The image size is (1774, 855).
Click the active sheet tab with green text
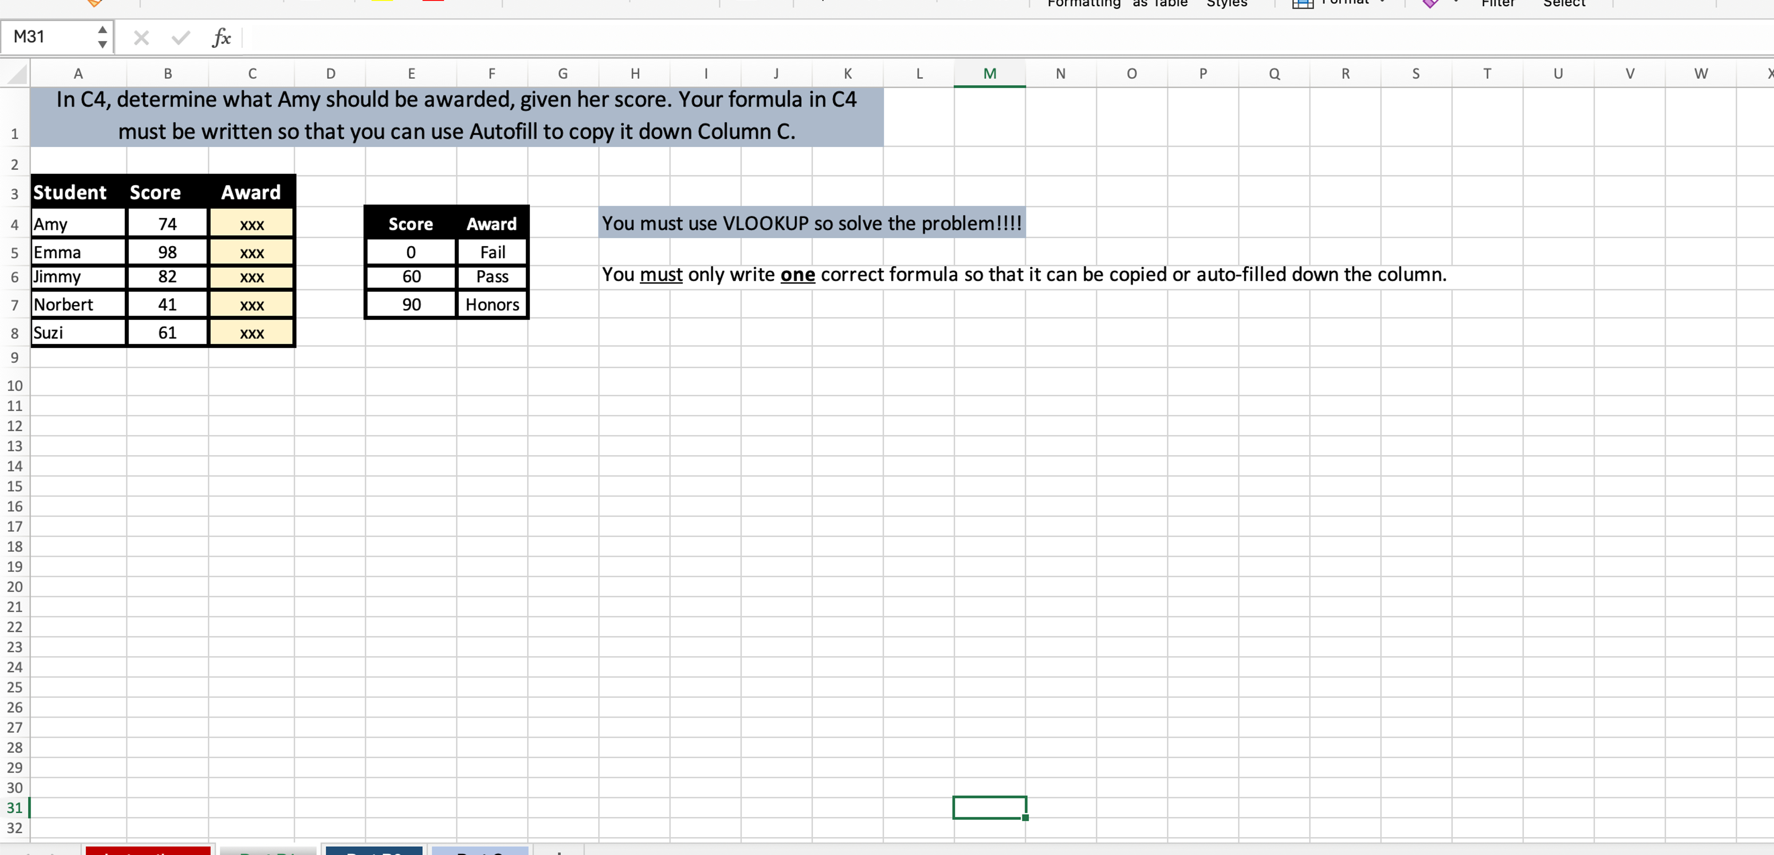tap(269, 851)
